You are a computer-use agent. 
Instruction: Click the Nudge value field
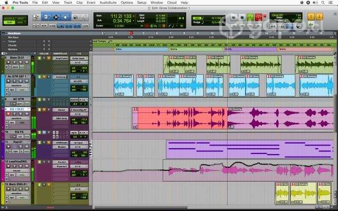217,22
